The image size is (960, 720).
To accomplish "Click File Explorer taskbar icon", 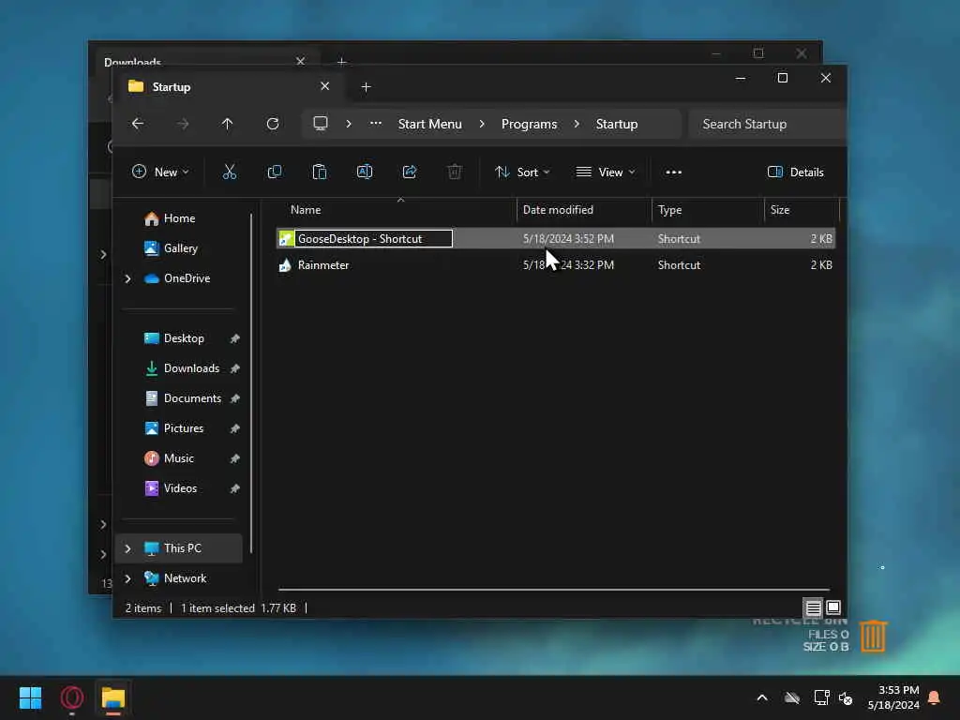I will (x=113, y=697).
